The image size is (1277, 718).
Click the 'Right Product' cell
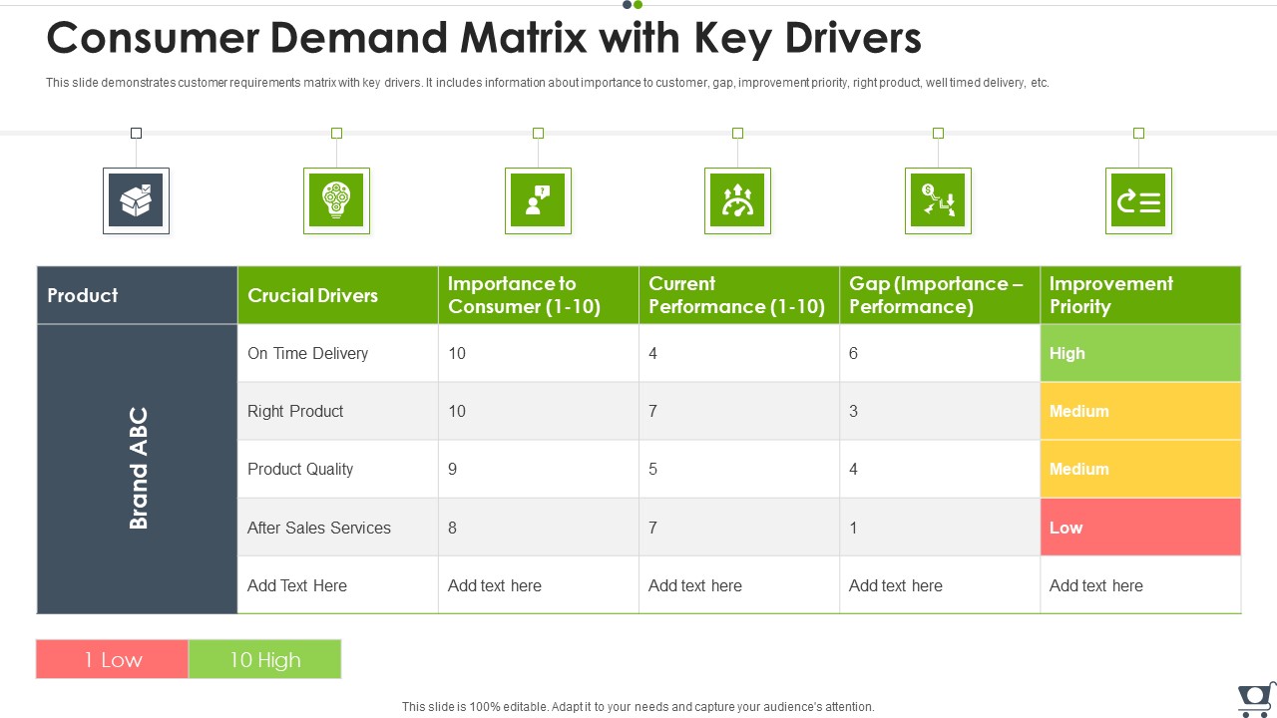(337, 411)
